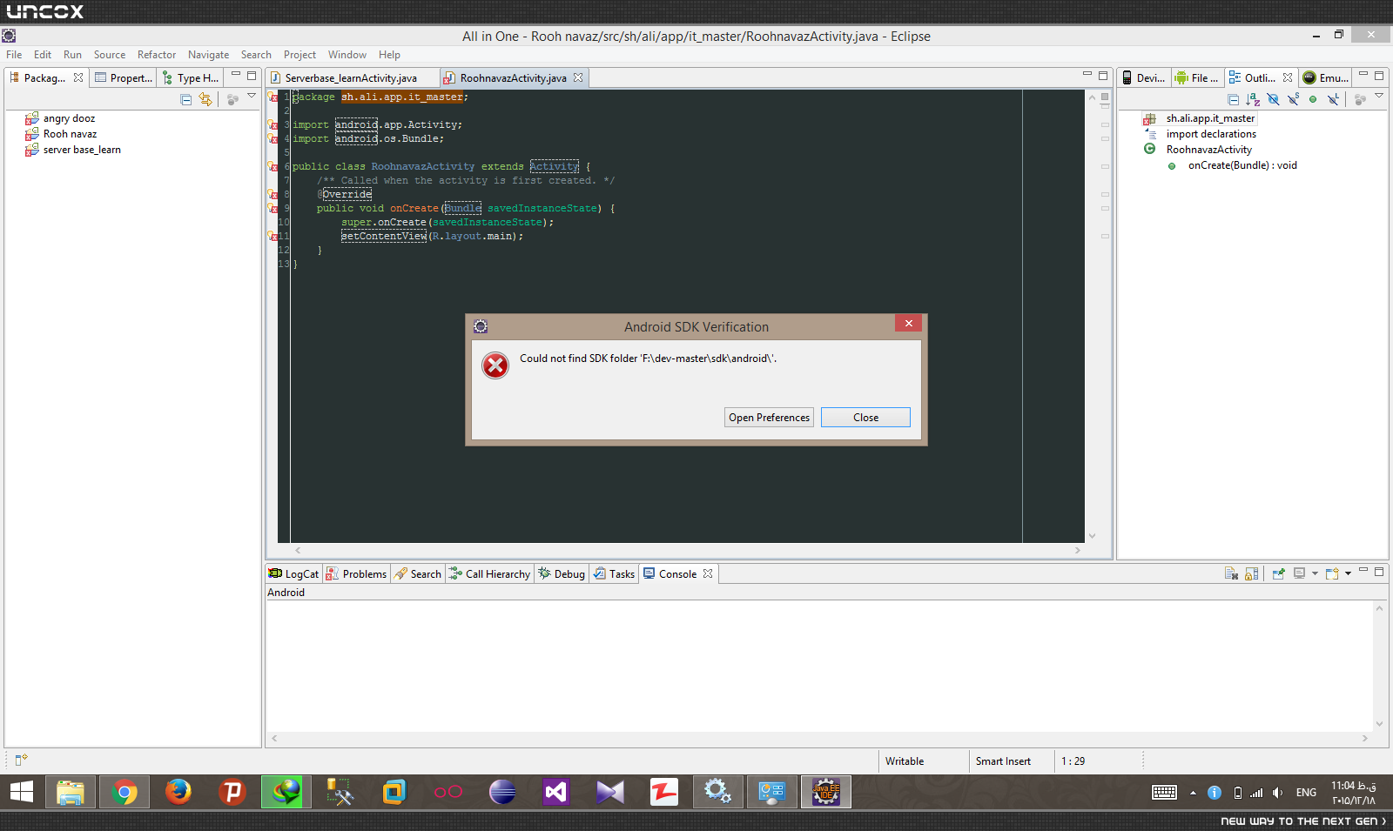Expand Open Console dropdown arrow
The width and height of the screenshot is (1393, 831).
click(1348, 573)
